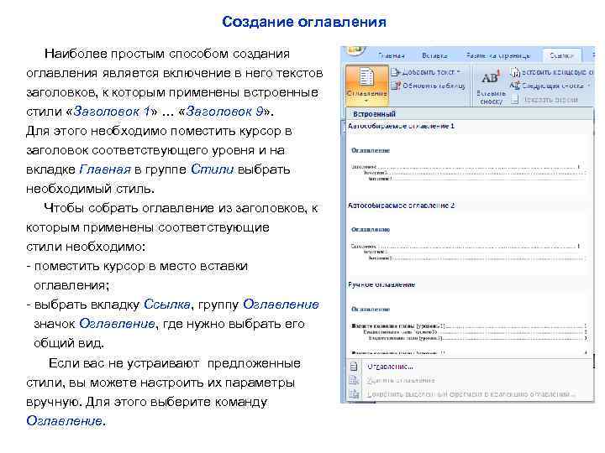Click the italic word Ссылка in the list
605x453 pixels.
166,305
